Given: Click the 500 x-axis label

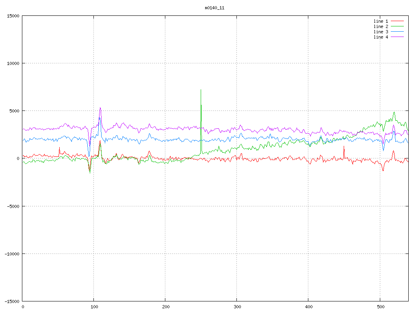Looking at the screenshot, I should point(380,307).
